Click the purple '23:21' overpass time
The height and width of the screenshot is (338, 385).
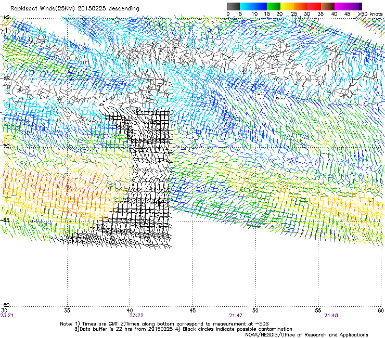tap(7, 316)
